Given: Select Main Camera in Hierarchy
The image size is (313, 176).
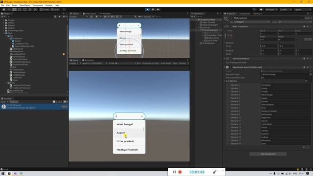Looking at the screenshot, I should [208, 22].
